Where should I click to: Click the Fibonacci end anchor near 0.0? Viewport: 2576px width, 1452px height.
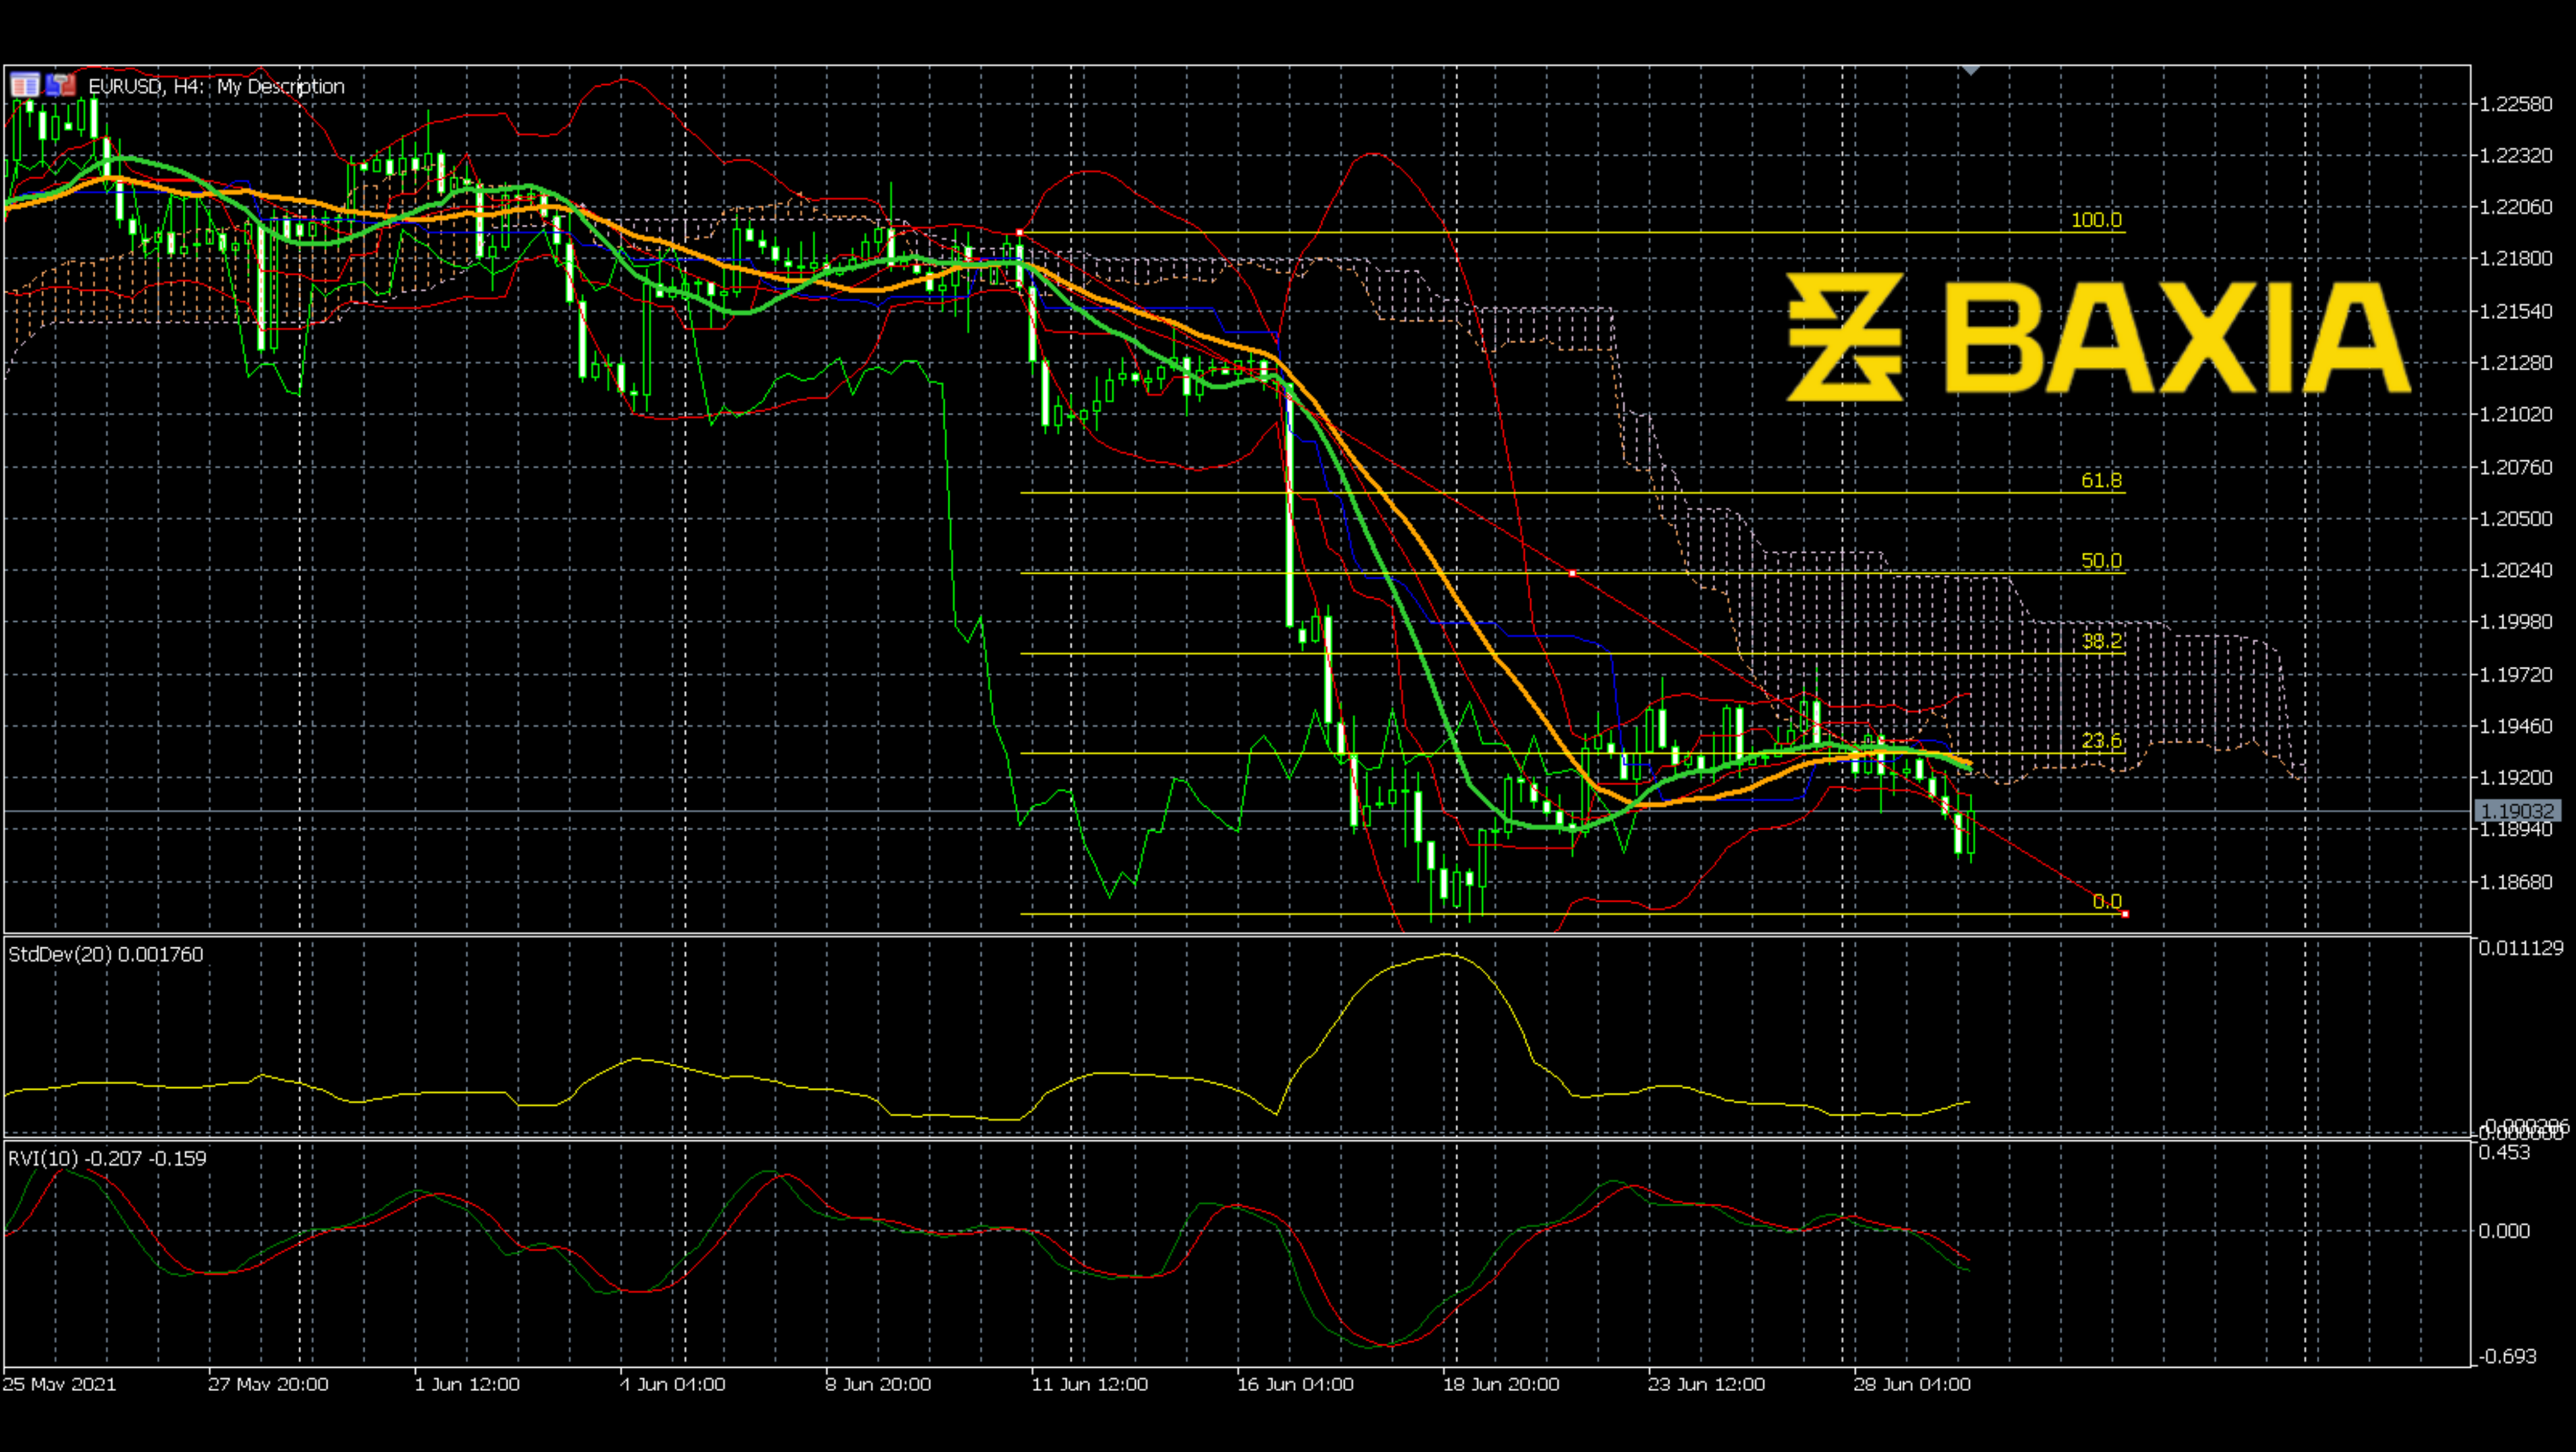[2125, 914]
